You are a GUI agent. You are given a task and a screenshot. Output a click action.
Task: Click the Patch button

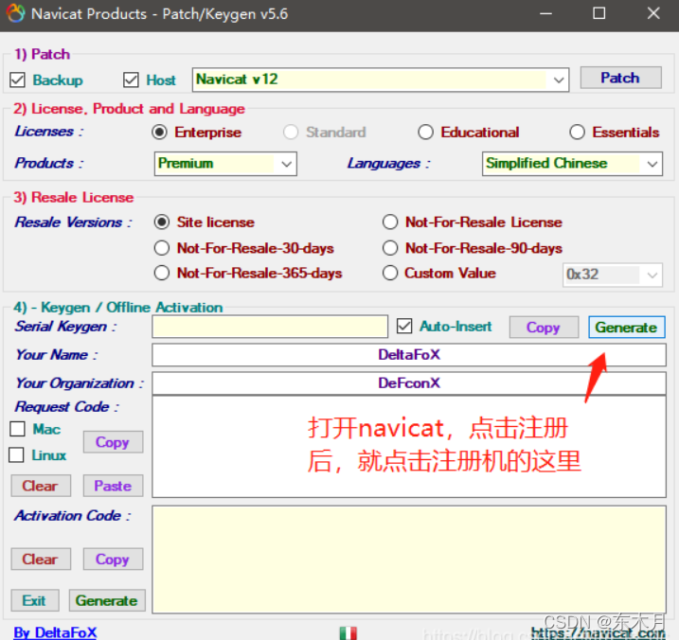[620, 78]
